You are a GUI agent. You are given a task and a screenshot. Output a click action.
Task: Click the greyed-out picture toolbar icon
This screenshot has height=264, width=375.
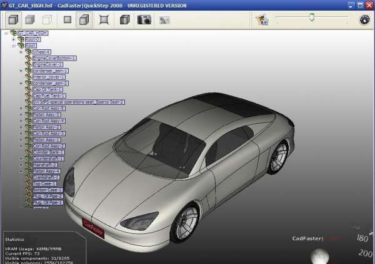click(164, 20)
